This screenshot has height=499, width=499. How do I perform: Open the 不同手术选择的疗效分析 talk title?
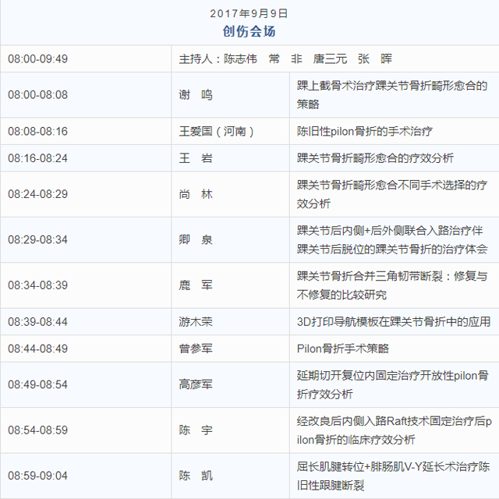(x=391, y=194)
